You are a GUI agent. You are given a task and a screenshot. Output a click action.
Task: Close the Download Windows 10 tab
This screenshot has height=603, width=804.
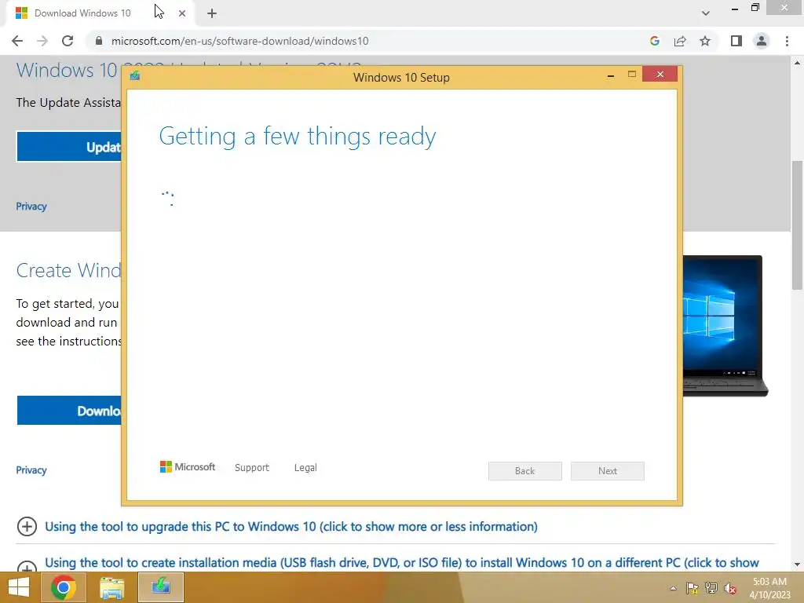[182, 13]
